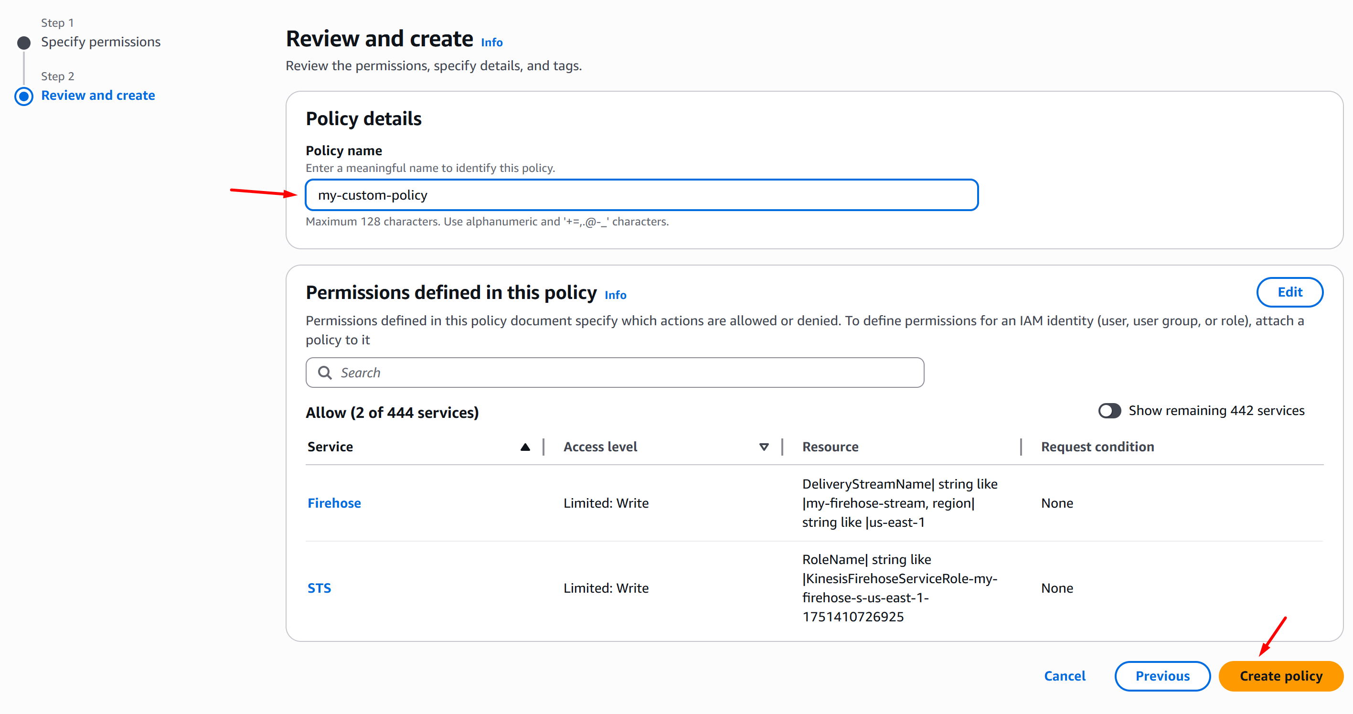1353x714 pixels.
Task: Select Review and create step label
Action: 98,95
